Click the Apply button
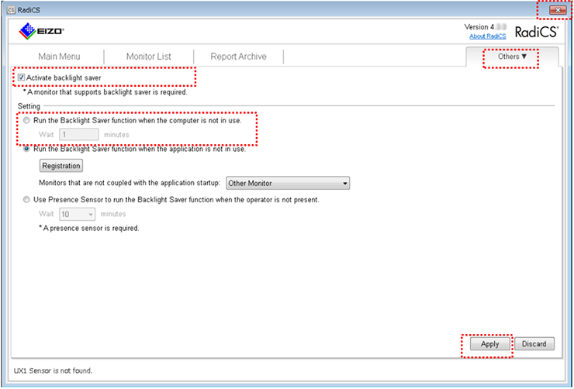Screen dimensions: 574x389 tap(489, 344)
